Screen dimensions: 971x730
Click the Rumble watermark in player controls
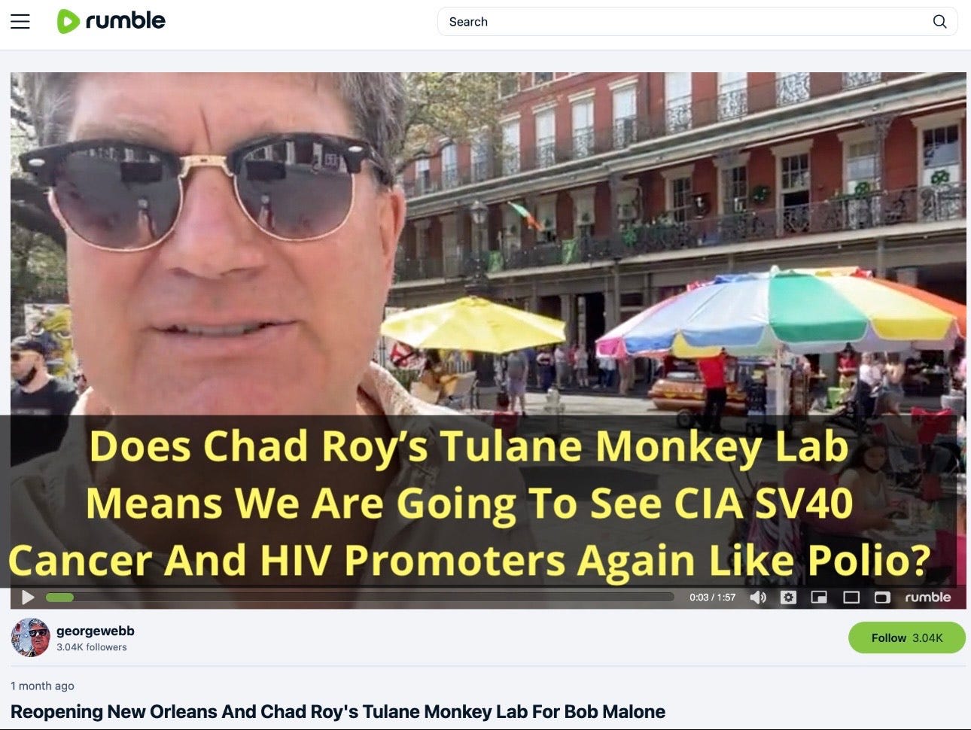[928, 598]
